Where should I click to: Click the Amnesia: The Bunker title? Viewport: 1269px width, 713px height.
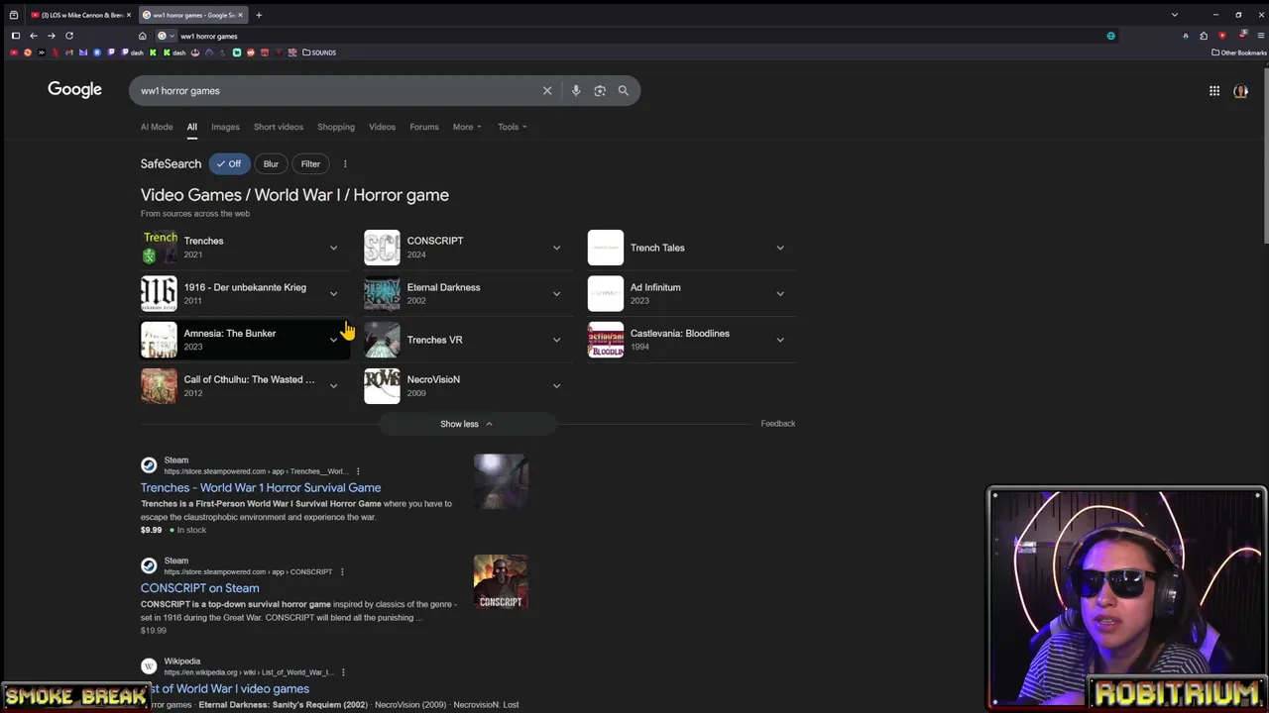[x=230, y=334]
